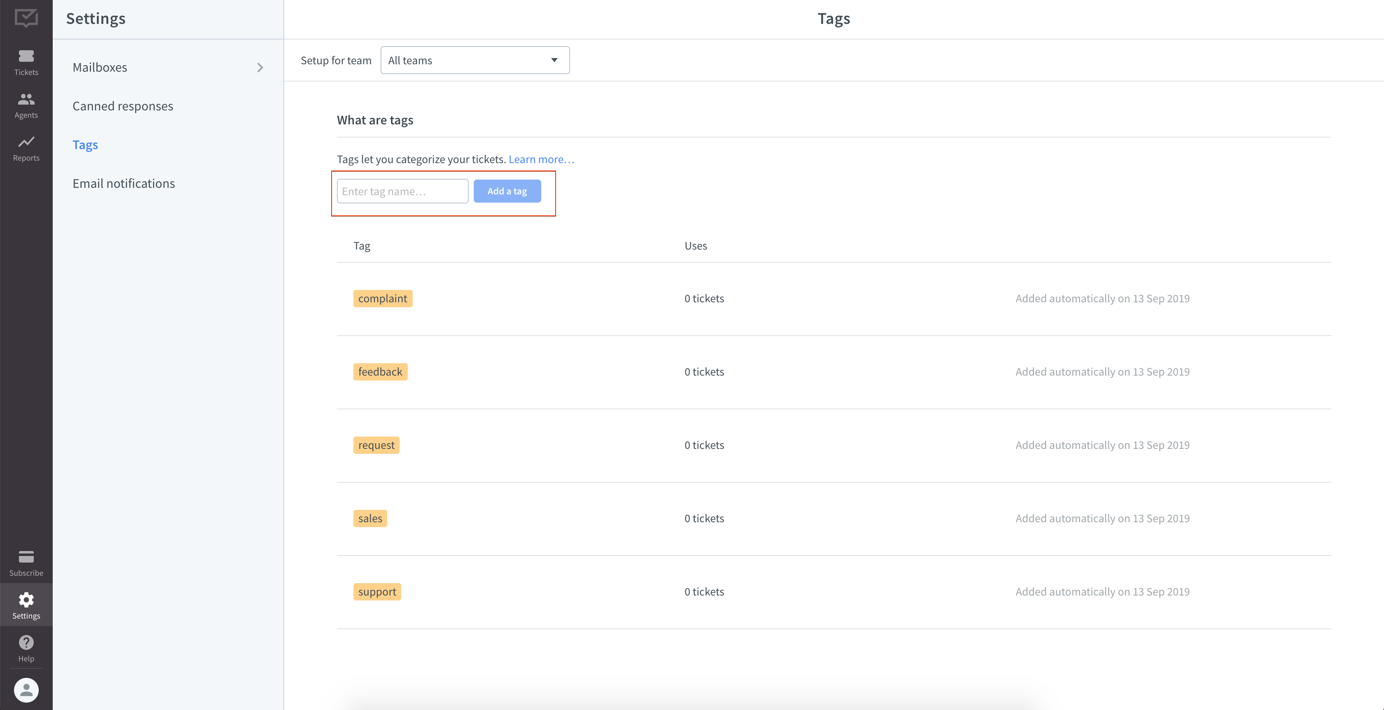Select the sales tag

[369, 518]
